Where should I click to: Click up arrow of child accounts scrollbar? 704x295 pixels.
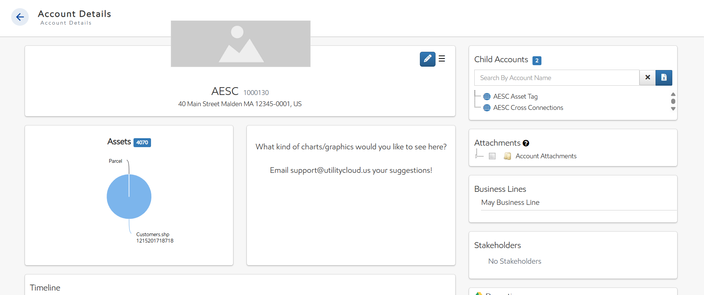pos(673,94)
